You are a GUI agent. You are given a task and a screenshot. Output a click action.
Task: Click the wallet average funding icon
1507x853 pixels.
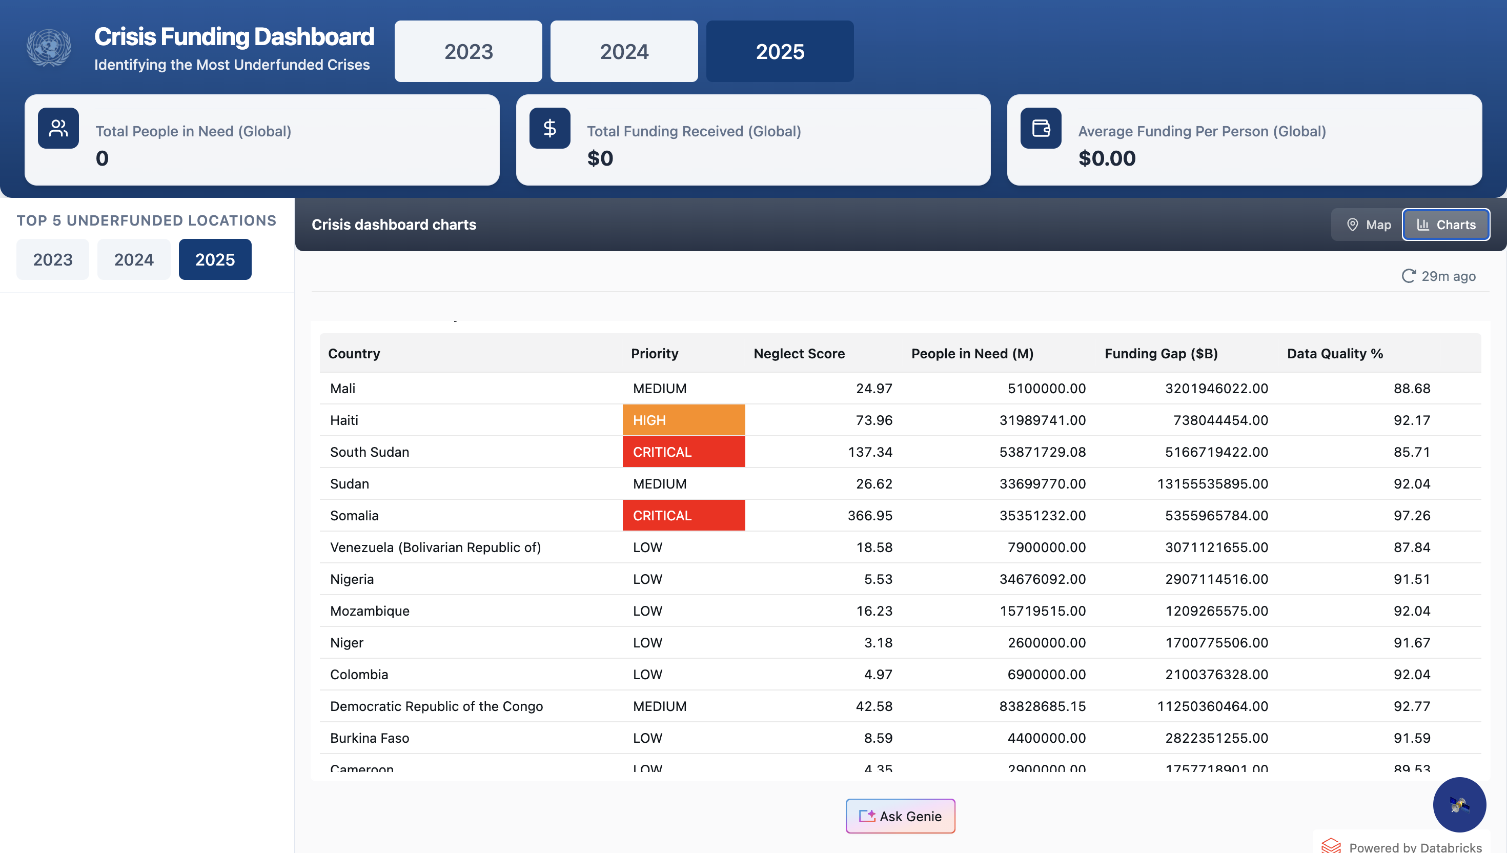1040,128
